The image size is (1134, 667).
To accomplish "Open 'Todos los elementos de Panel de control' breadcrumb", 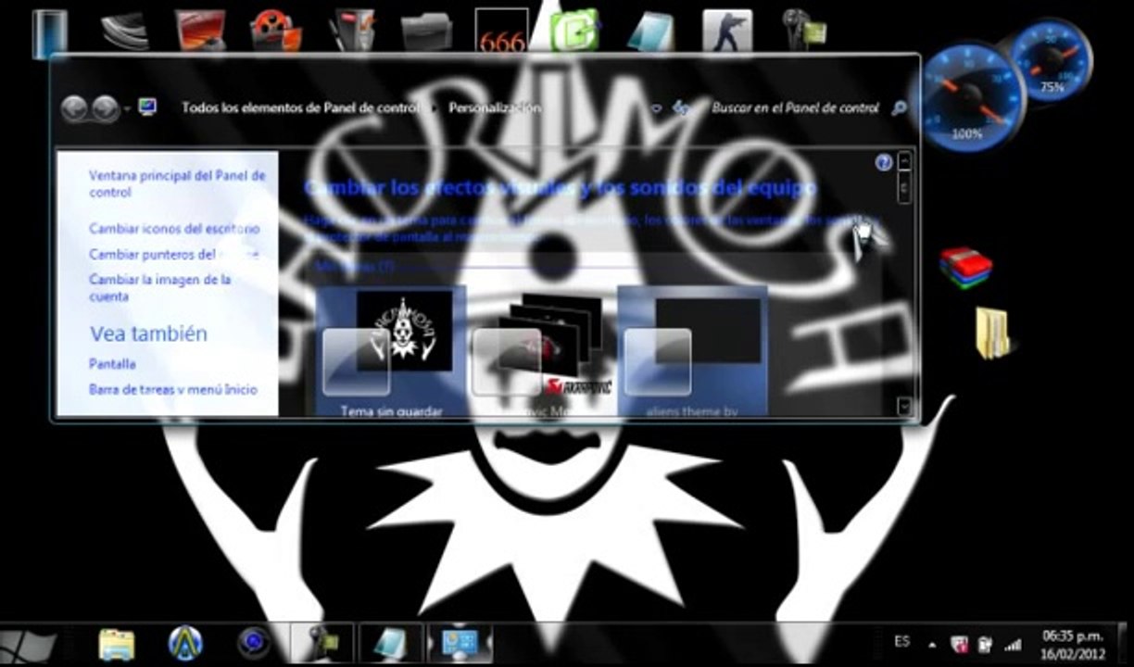I will pyautogui.click(x=299, y=107).
